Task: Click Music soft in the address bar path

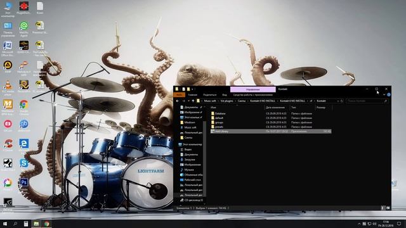Action: pos(210,101)
